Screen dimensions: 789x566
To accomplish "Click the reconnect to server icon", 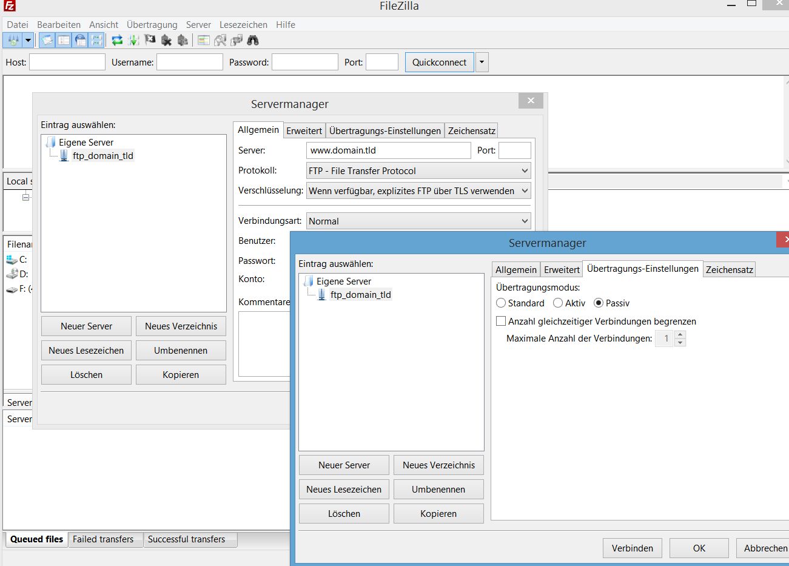I will click(182, 41).
